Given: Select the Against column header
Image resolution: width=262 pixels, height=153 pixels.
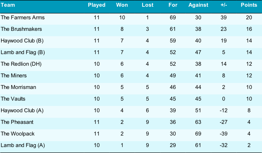Looking at the screenshot, I should pos(198,5).
